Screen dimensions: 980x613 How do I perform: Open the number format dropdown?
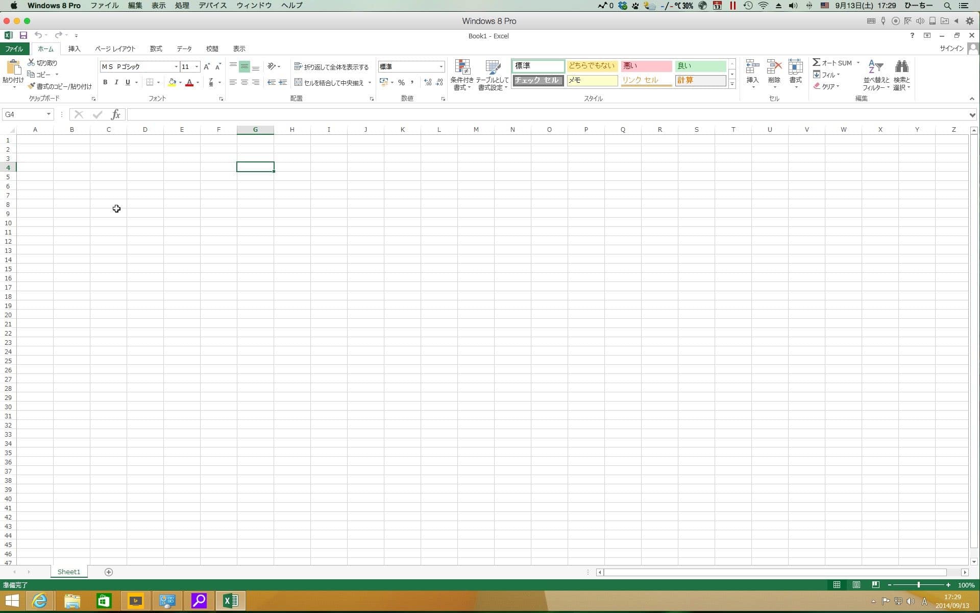441,67
